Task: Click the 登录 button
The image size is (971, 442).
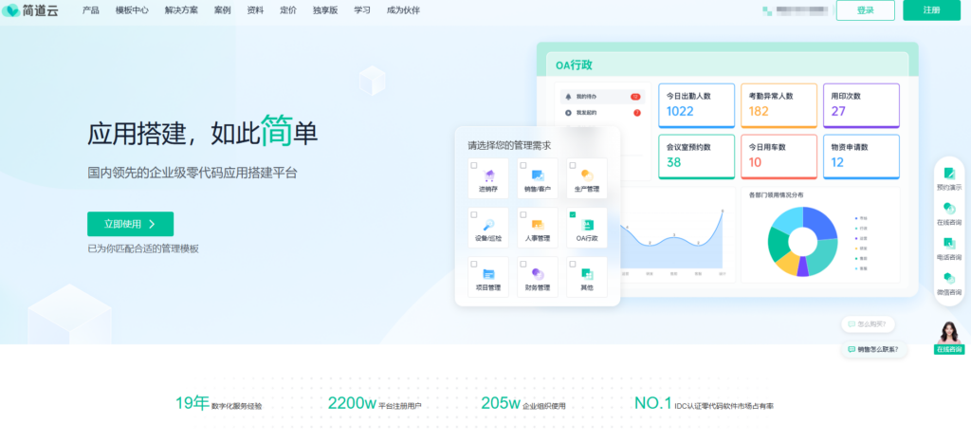Action: pos(865,10)
